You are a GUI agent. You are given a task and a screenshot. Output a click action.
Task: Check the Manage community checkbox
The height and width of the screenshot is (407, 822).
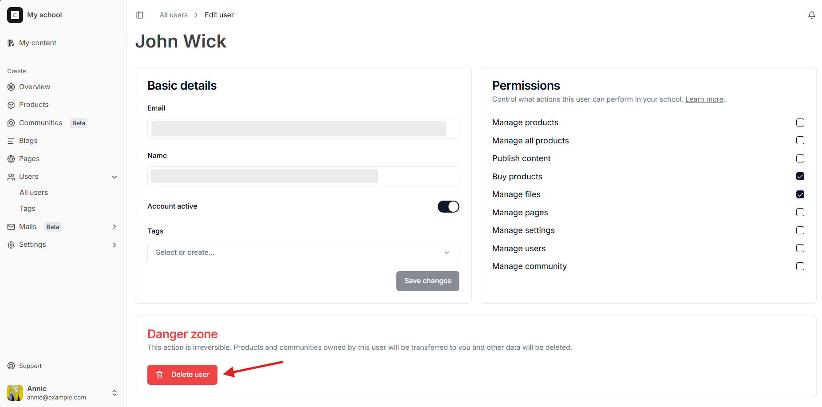(x=800, y=266)
